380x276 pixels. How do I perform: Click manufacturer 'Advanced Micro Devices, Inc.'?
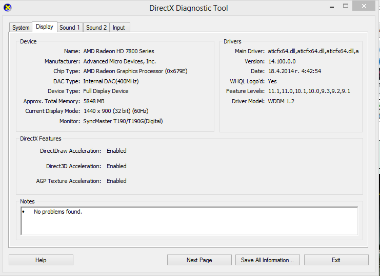(x=119, y=61)
